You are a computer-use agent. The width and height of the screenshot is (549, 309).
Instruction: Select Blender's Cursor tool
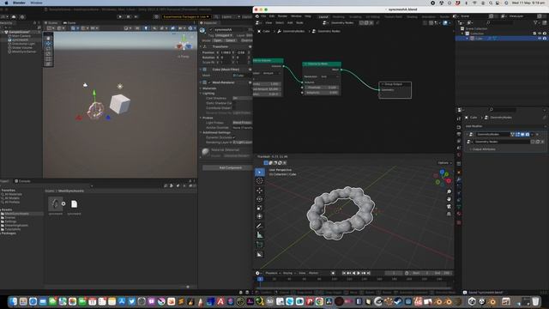[259, 181]
